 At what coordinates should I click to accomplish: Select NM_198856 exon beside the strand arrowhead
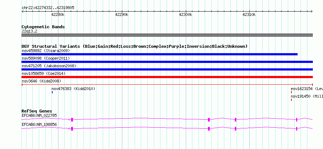(72, 129)
